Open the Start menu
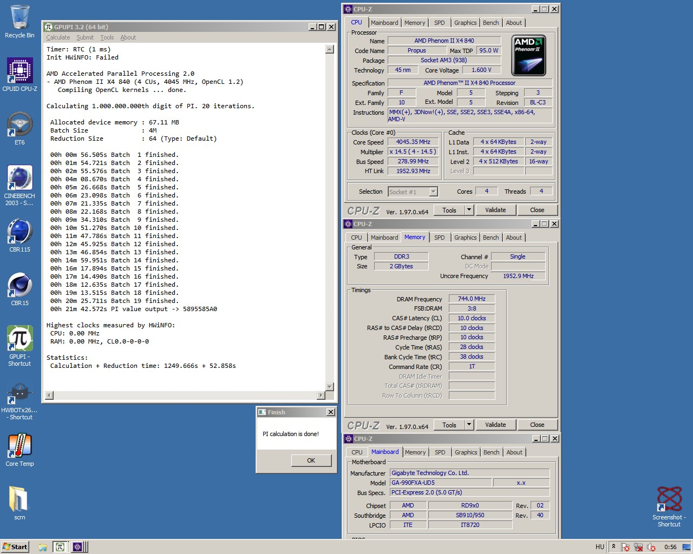Viewport: 693px width, 554px height. (15, 547)
